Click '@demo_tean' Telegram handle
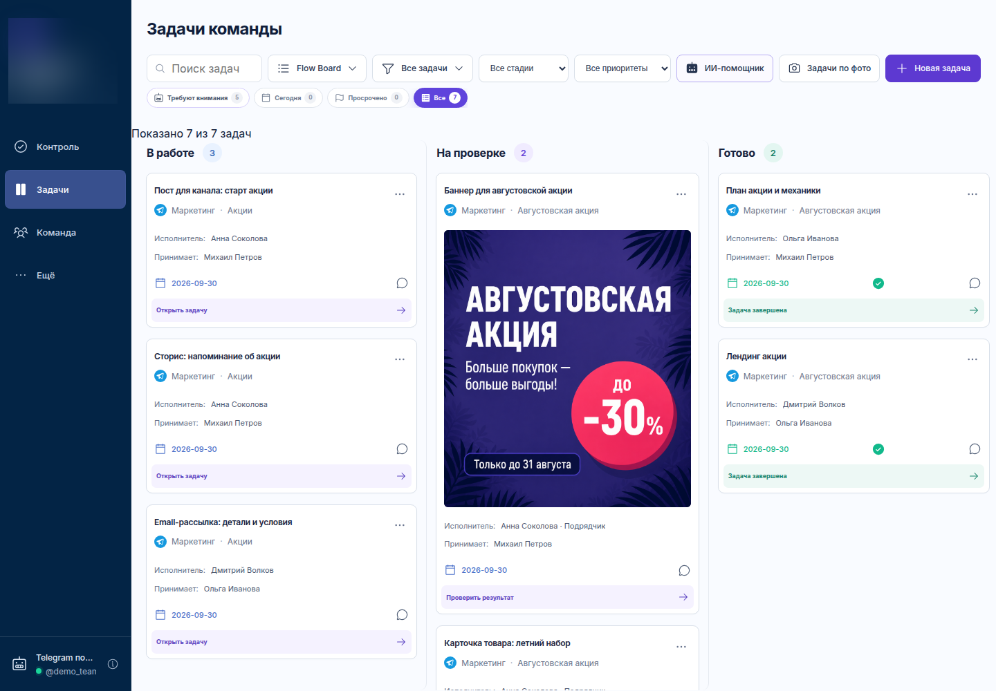Screen dimensions: 996x691 (71, 672)
